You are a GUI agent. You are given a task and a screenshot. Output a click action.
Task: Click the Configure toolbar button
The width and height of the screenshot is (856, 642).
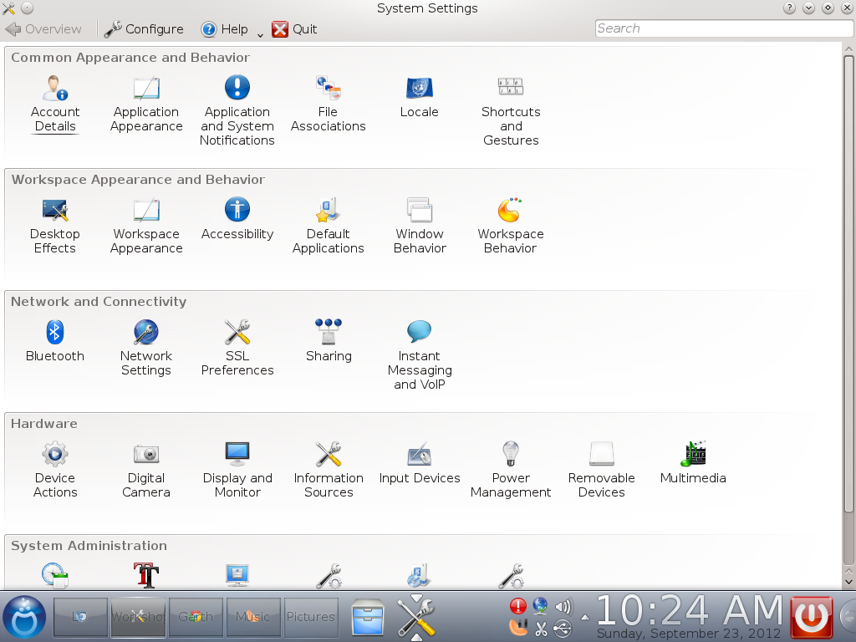pyautogui.click(x=144, y=29)
